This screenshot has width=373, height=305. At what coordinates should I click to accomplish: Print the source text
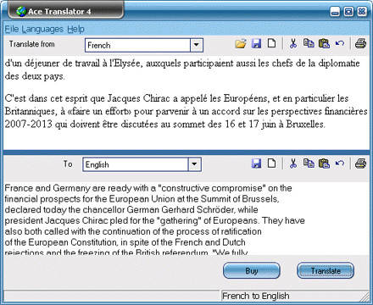361,44
